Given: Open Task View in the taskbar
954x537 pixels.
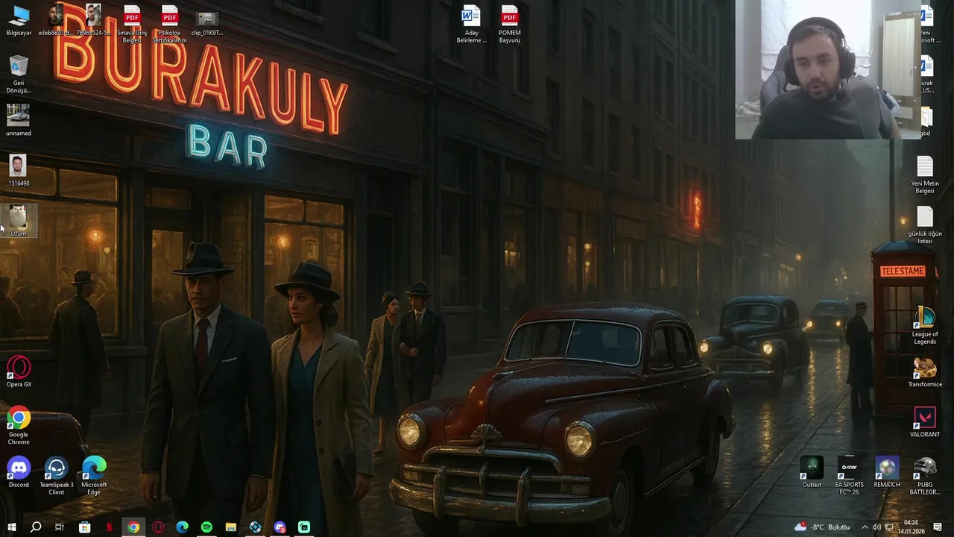Looking at the screenshot, I should (x=60, y=527).
